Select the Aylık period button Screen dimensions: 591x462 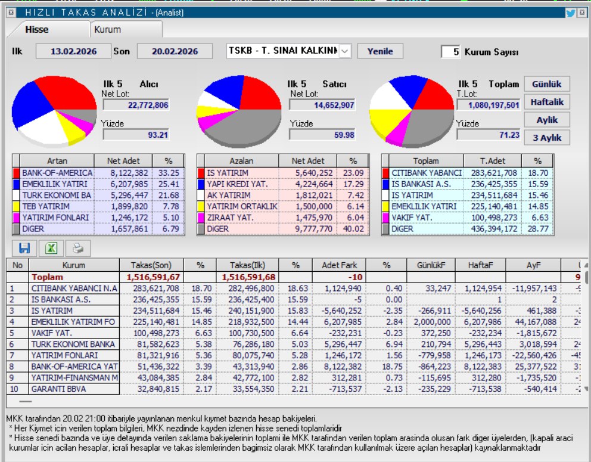coord(546,120)
